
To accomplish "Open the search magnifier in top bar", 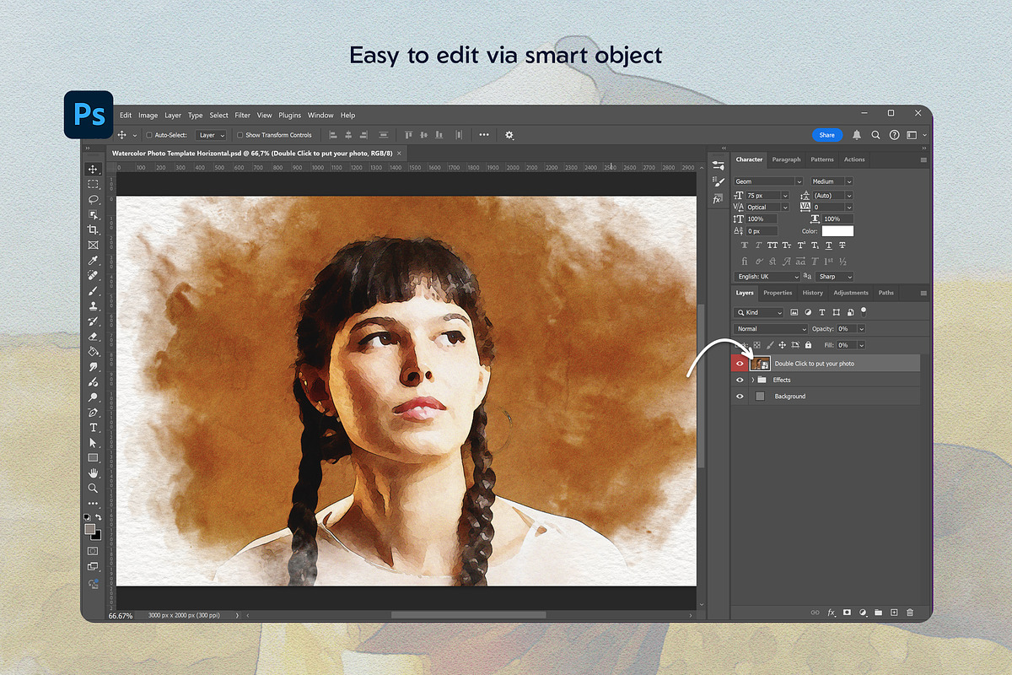I will tap(875, 135).
